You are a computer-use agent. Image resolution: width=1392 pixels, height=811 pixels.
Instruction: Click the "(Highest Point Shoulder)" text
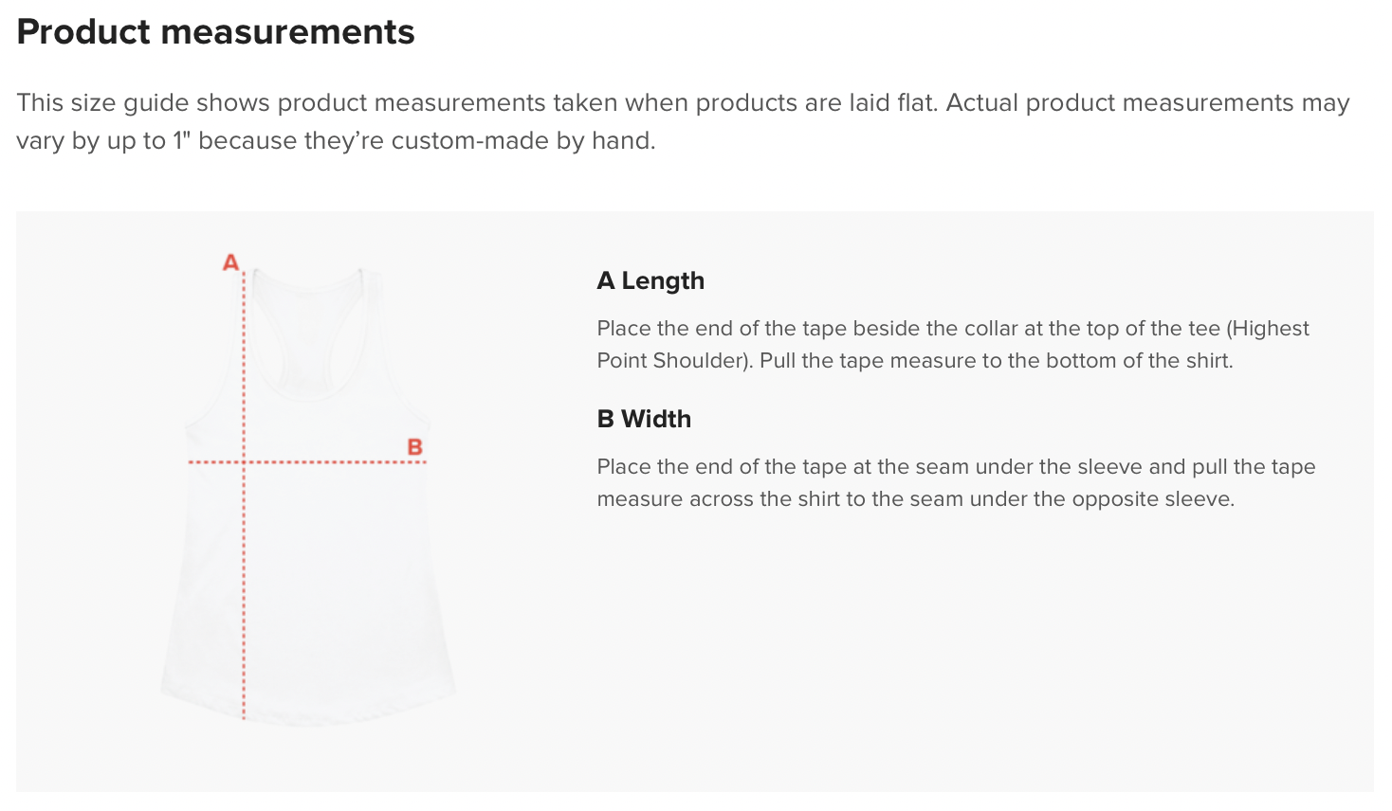click(x=953, y=344)
